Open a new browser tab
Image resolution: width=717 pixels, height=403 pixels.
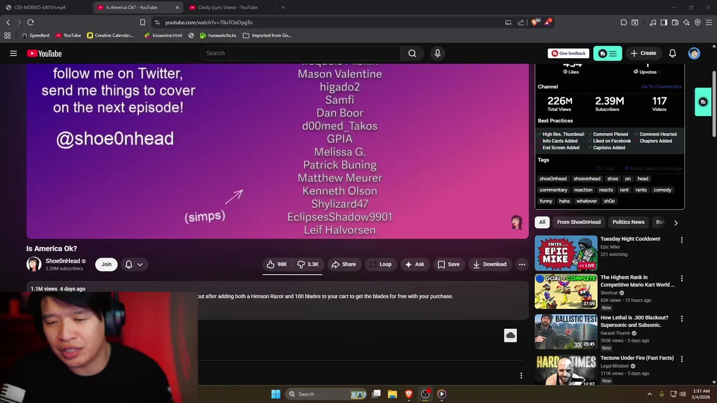pos(283,7)
